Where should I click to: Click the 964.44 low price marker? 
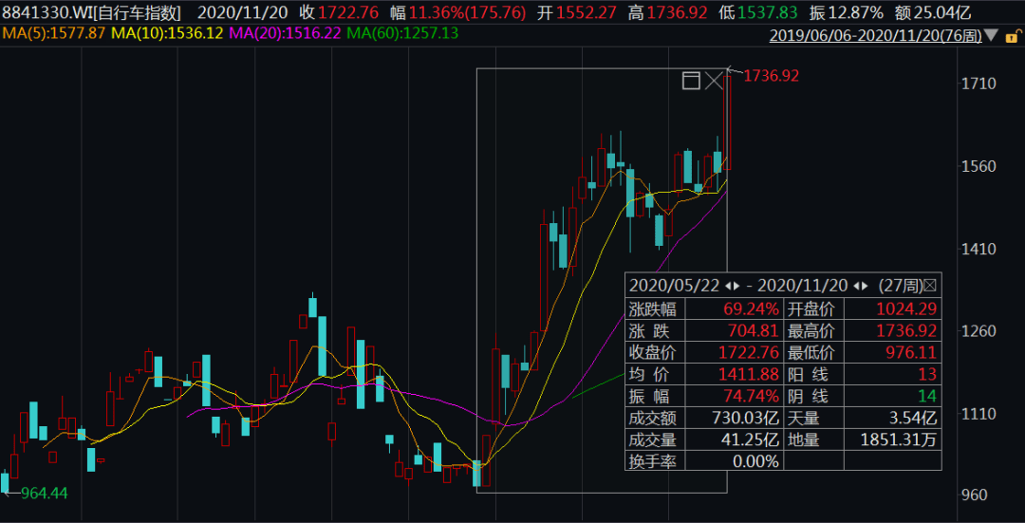(43, 493)
